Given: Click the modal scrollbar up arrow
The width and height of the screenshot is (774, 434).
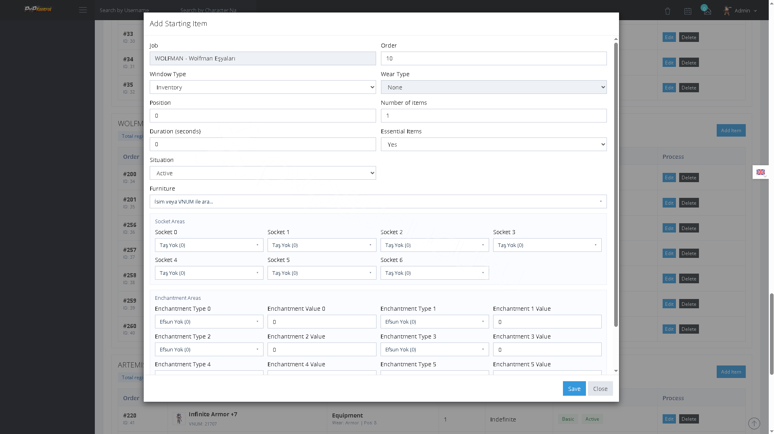Looking at the screenshot, I should click(616, 39).
